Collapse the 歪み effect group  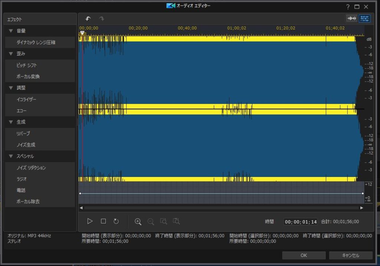pos(11,53)
